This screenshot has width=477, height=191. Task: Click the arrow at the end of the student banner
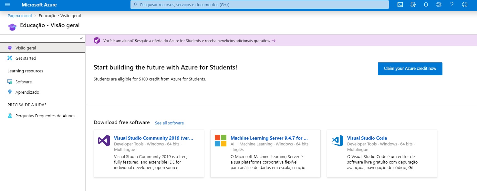pyautogui.click(x=274, y=41)
